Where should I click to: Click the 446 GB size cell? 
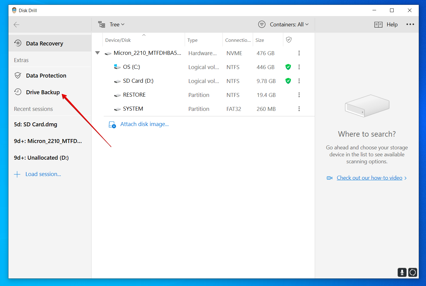pos(265,67)
